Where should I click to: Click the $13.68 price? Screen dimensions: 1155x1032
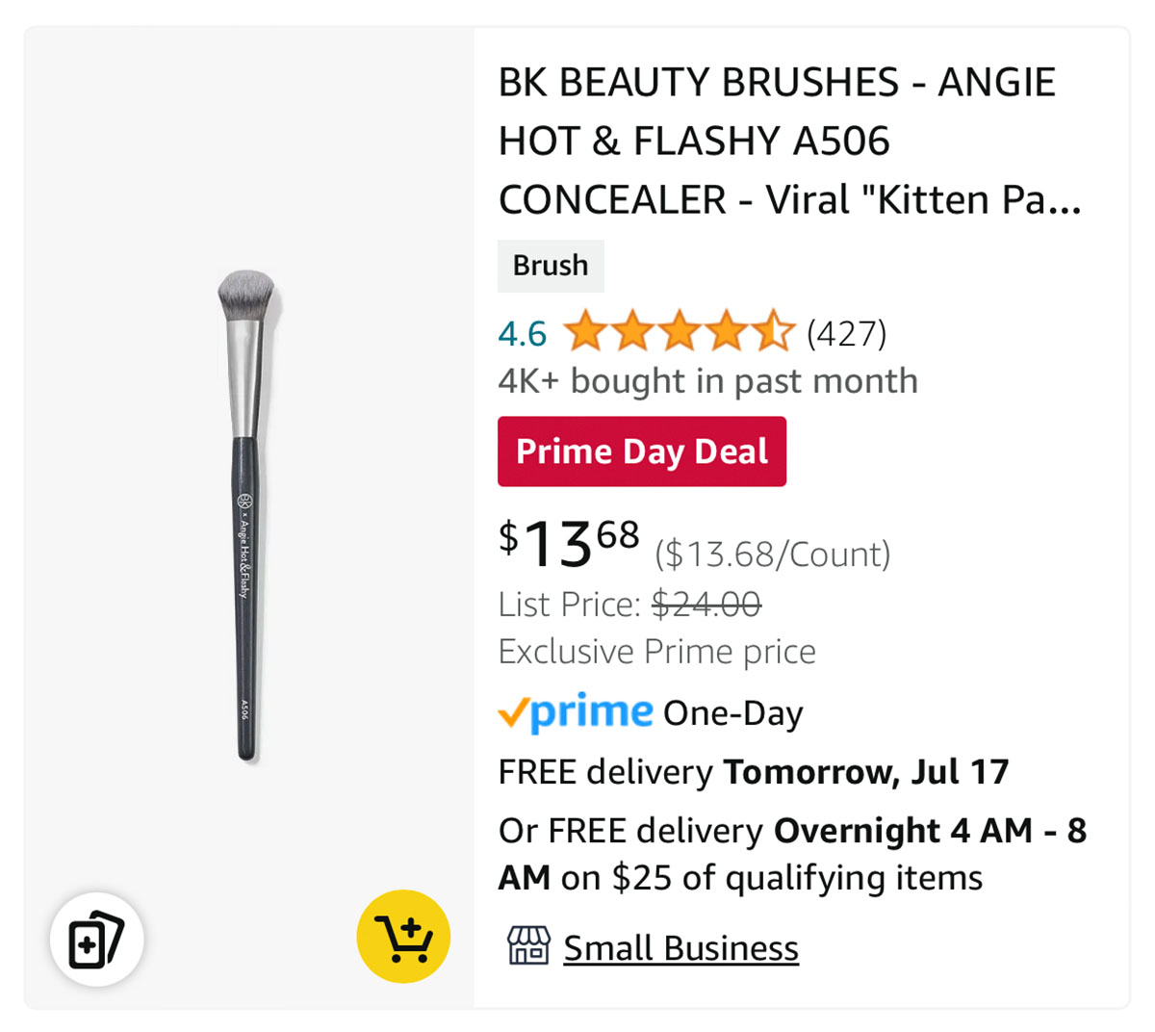point(569,544)
